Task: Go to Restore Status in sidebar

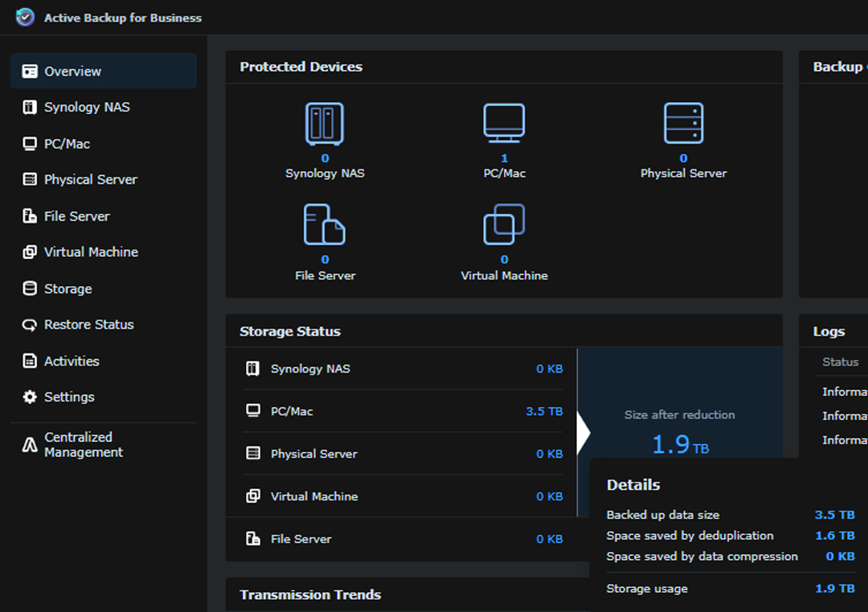Action: [88, 324]
